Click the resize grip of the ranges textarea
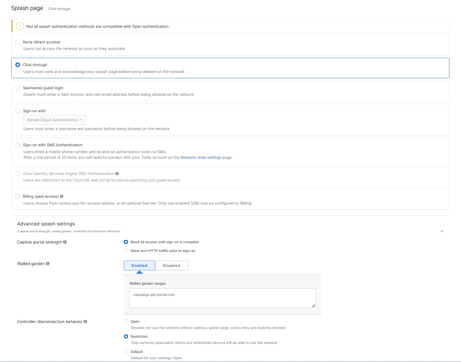 (x=313, y=306)
